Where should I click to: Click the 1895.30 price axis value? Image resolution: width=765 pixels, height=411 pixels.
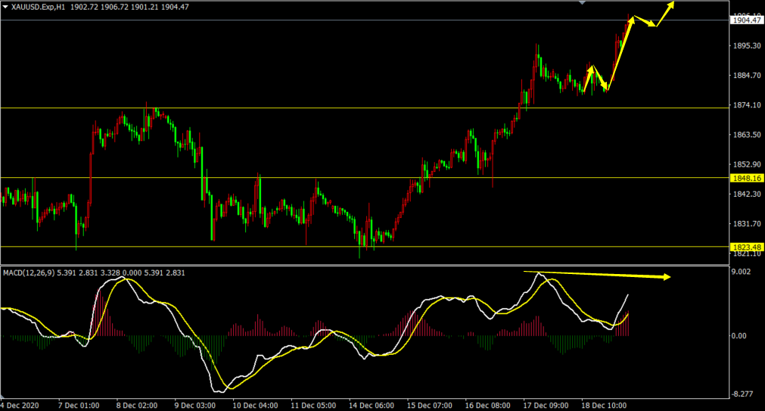coord(747,45)
